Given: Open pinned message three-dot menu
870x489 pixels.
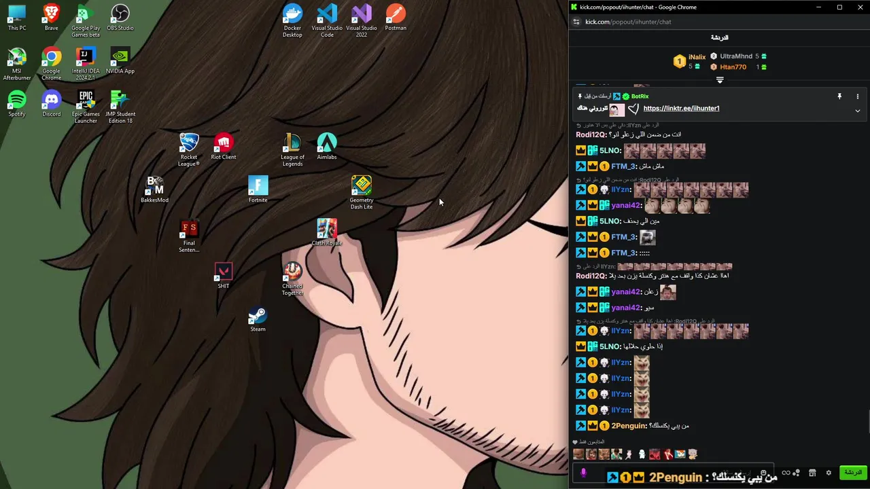Looking at the screenshot, I should (857, 96).
